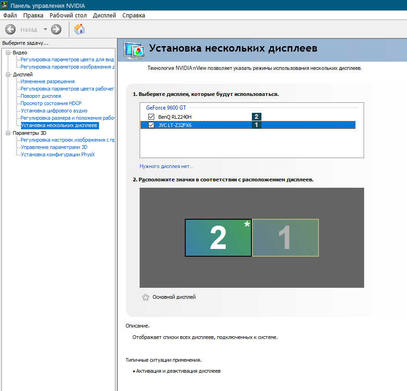Click the Назад label in toolbar
The width and height of the screenshot is (407, 391).
29,30
